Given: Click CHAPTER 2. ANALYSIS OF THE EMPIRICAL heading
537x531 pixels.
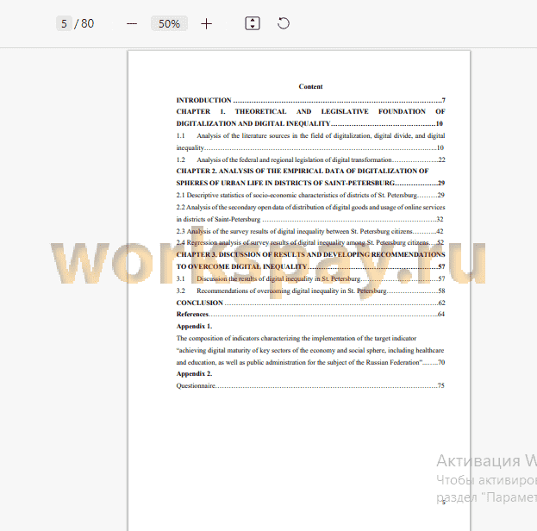Looking at the screenshot, I should (303, 171).
